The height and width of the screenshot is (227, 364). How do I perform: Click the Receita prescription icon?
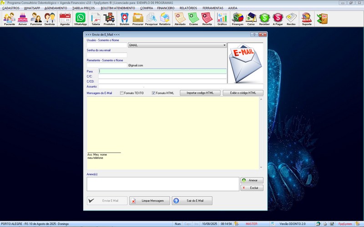(207, 19)
